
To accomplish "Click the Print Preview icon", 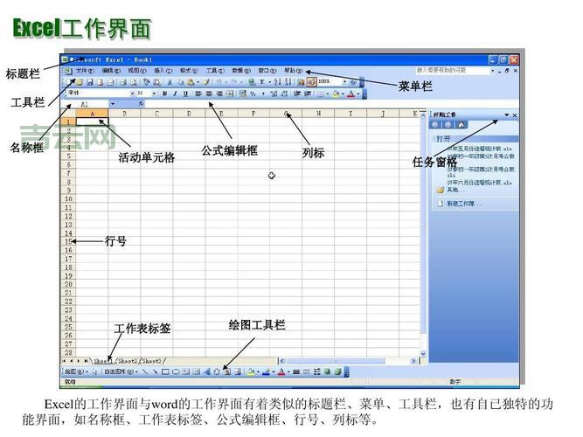I will click(134, 82).
